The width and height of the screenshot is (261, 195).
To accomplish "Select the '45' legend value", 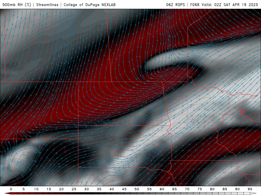I will [124, 189].
